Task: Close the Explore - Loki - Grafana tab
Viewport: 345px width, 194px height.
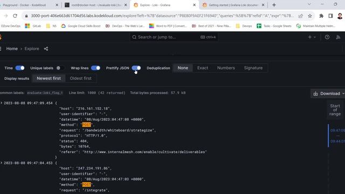Action: coord(194,5)
